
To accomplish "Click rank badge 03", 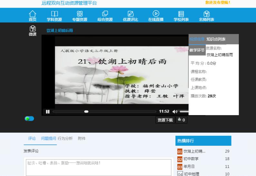I will coord(180,167).
